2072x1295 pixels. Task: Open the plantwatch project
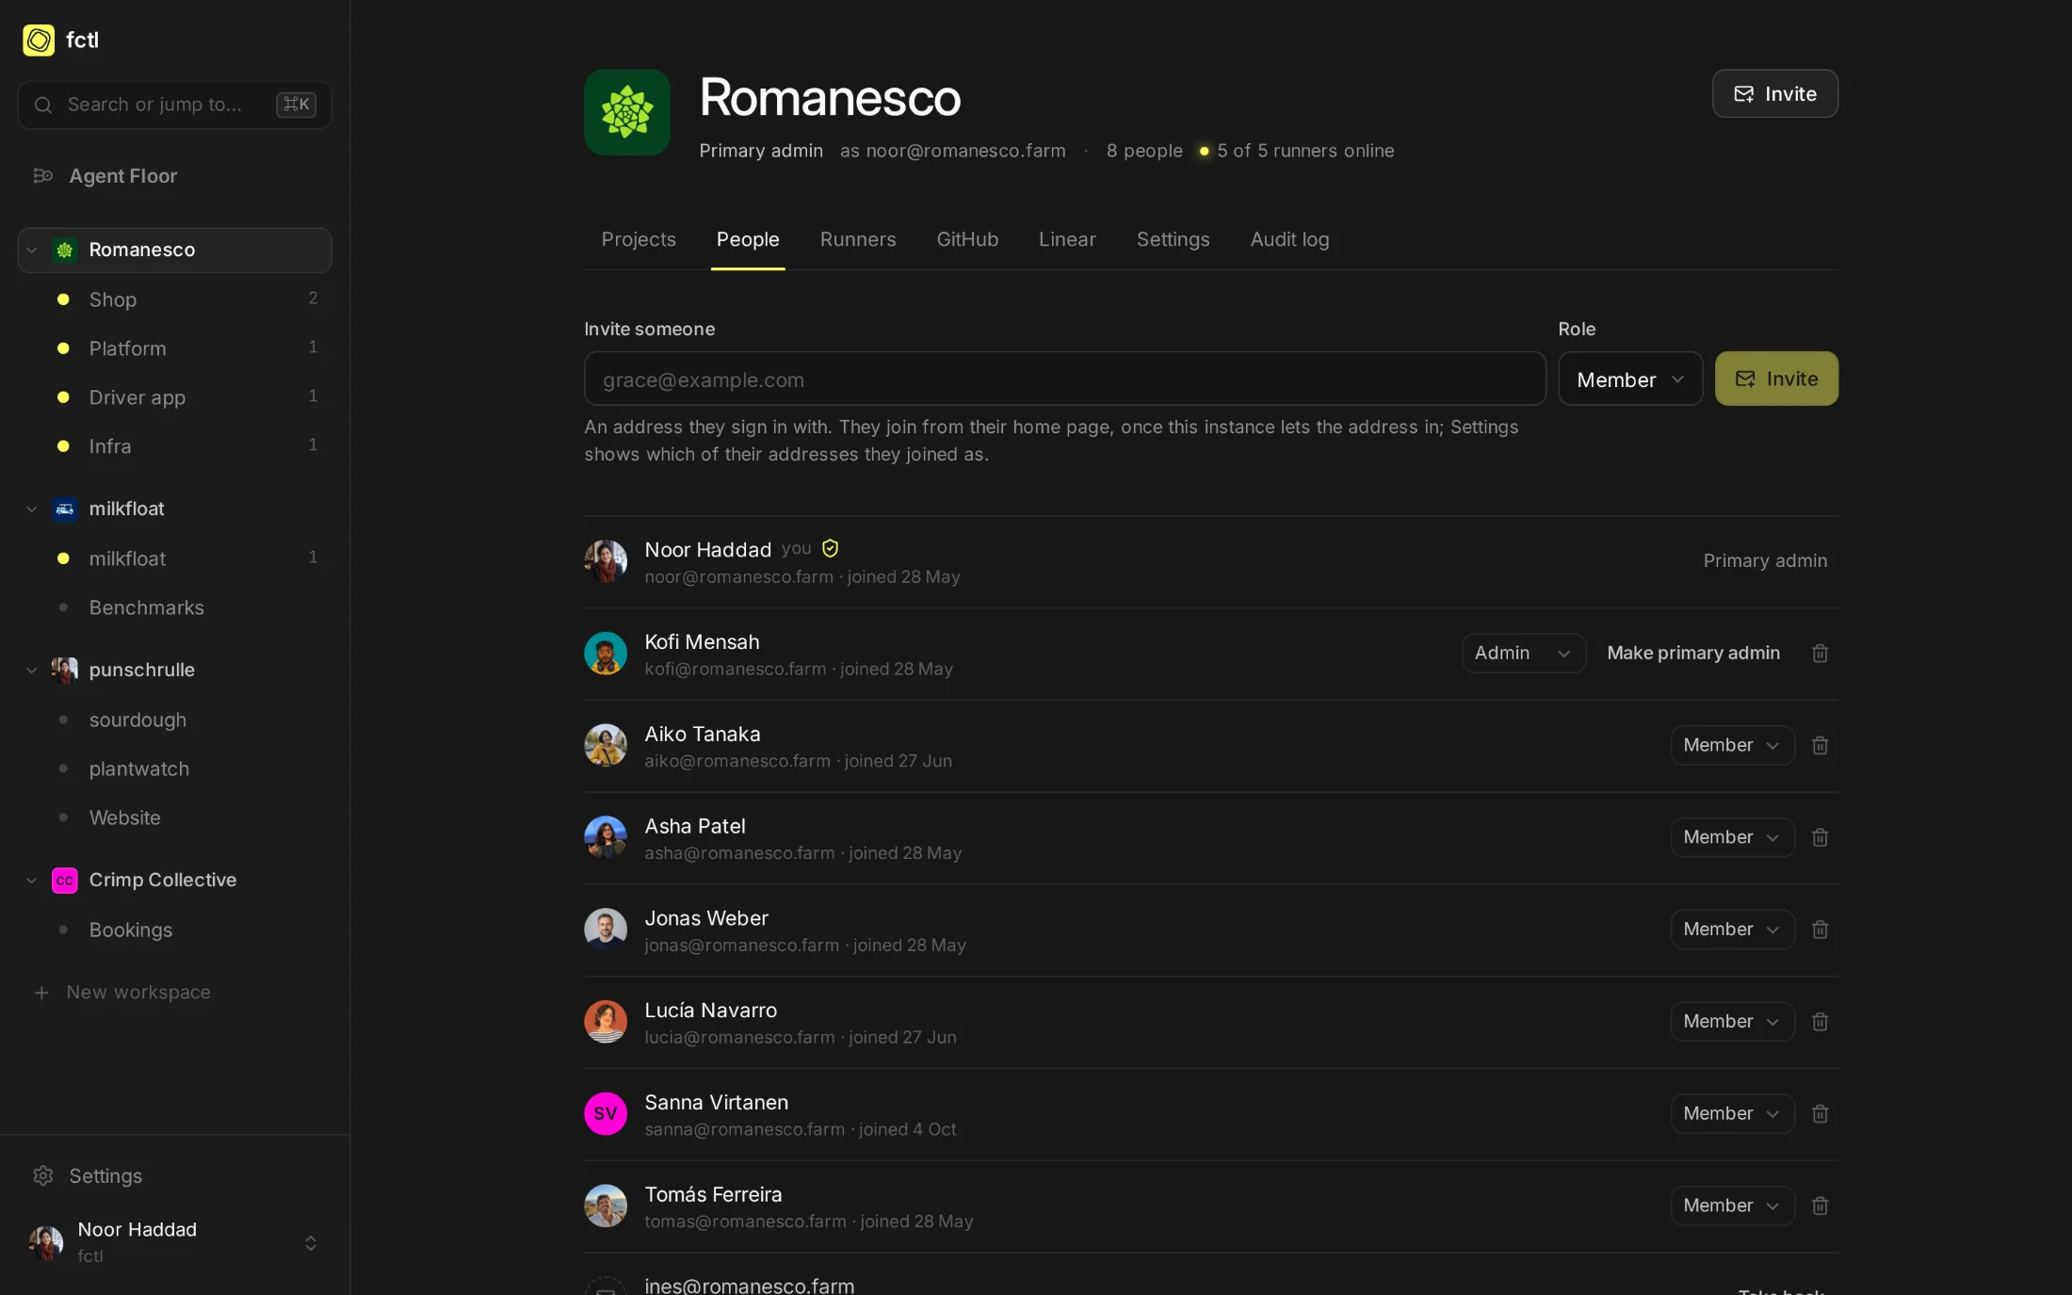(x=174, y=769)
